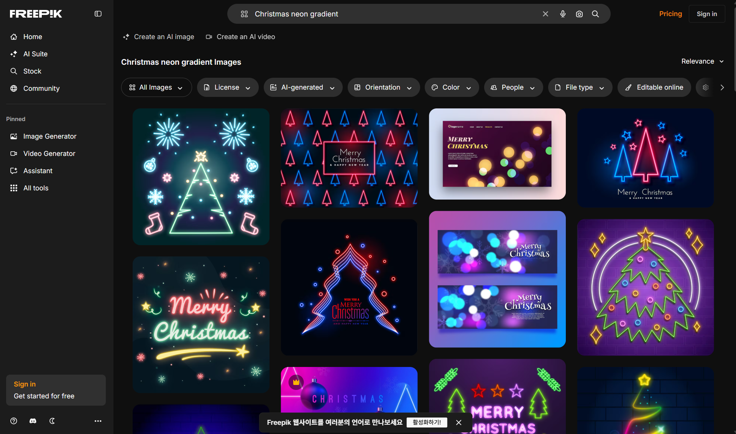Viewport: 736px width, 434px height.
Task: Toggle dark mode moon icon
Action: point(52,421)
